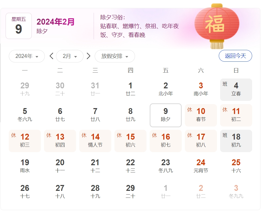Pick February 6 廿七 date

point(60,115)
